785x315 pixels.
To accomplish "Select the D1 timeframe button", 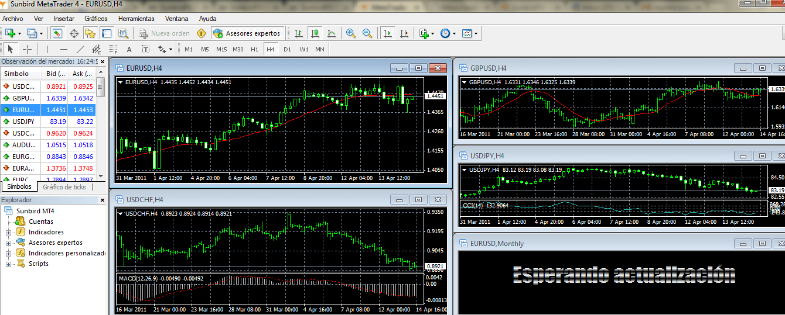I will (x=287, y=49).
